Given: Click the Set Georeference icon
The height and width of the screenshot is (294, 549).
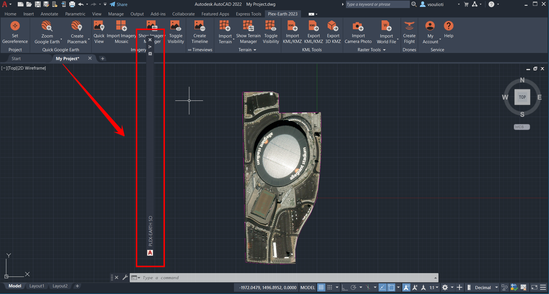Looking at the screenshot, I should [15, 26].
